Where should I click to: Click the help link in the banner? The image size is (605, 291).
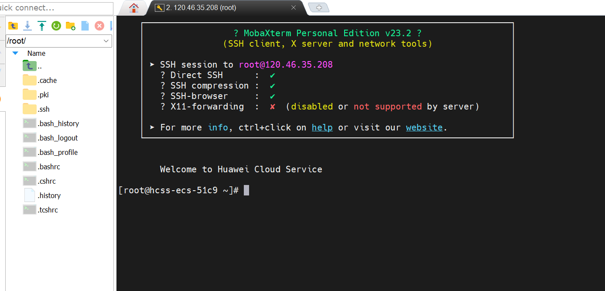tap(322, 127)
